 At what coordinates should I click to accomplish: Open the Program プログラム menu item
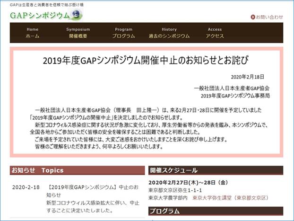(x=123, y=33)
